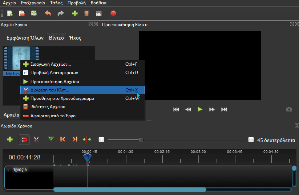Choose Προσθήκη στο Χρονοδιάγραμμα menu entry
Viewport: 299px width, 195px height.
pyautogui.click(x=82, y=98)
